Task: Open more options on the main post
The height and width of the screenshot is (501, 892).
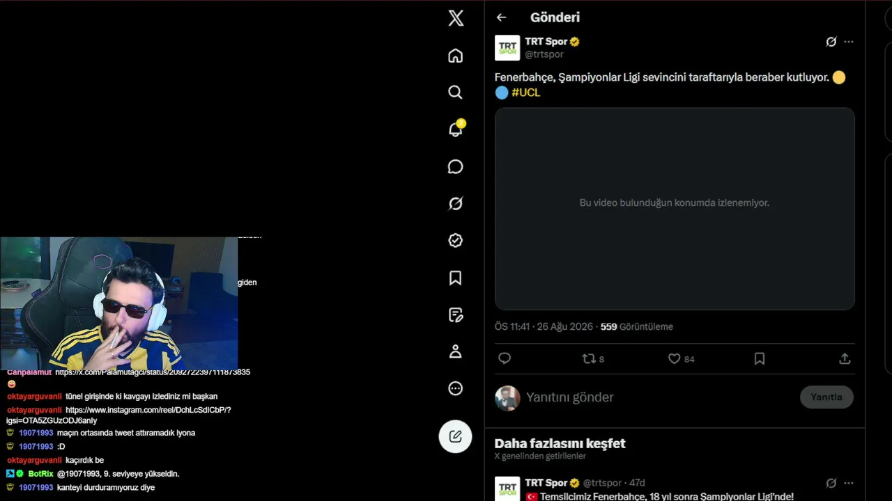Action: coord(849,42)
